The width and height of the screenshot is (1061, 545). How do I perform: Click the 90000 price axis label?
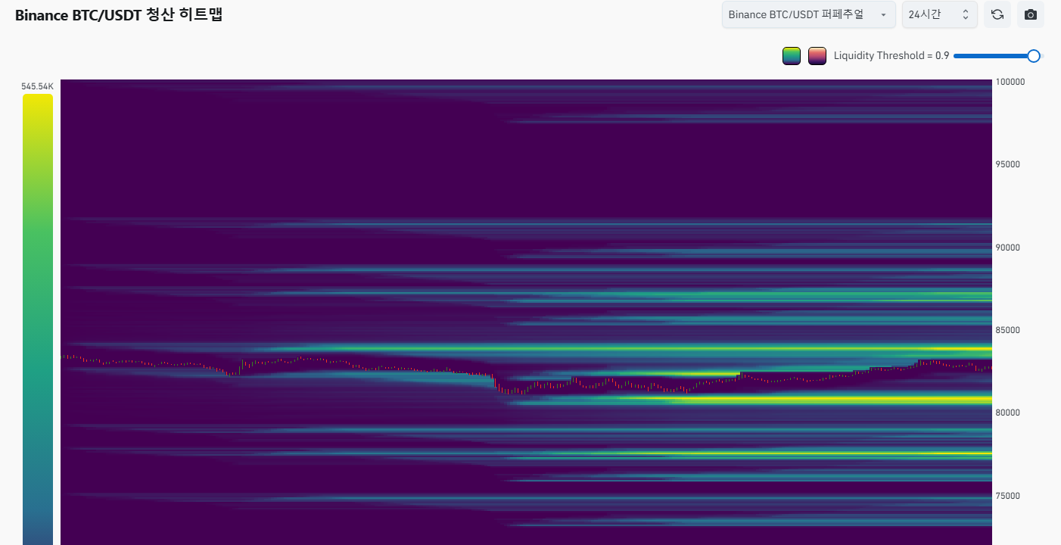(x=1008, y=248)
